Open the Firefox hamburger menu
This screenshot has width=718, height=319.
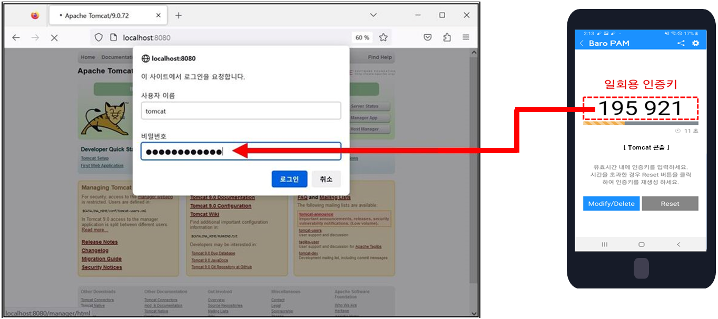466,37
